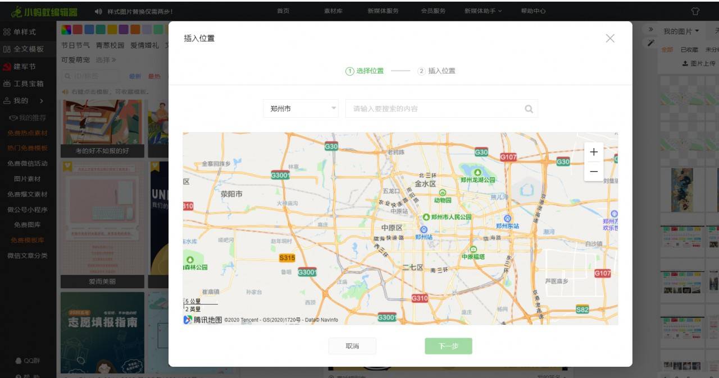The height and width of the screenshot is (378, 719).
Task: Click the speaker announcement icon in header
Action: coord(98,11)
